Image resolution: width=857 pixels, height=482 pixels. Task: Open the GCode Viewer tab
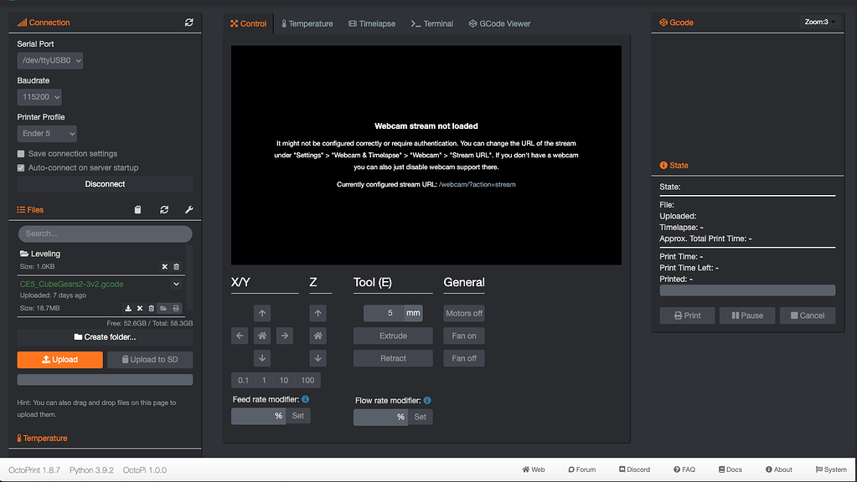pos(498,23)
